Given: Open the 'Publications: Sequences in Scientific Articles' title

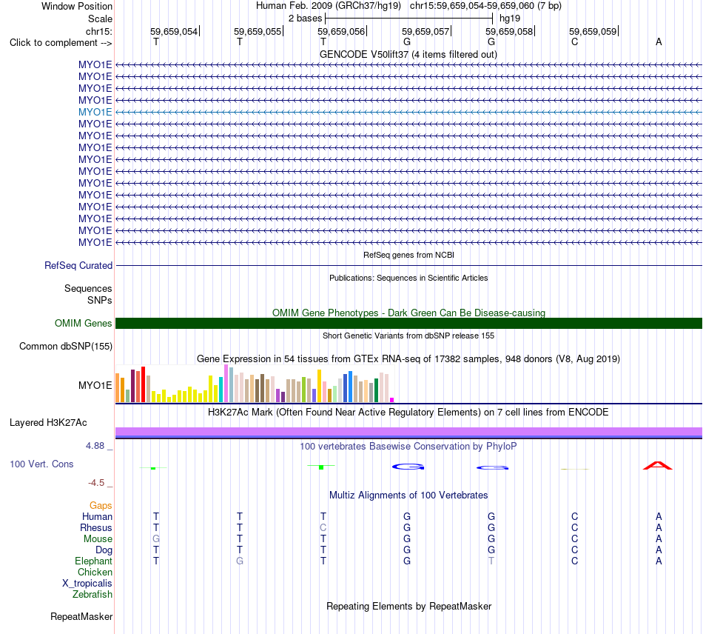Looking at the screenshot, I should [408, 278].
